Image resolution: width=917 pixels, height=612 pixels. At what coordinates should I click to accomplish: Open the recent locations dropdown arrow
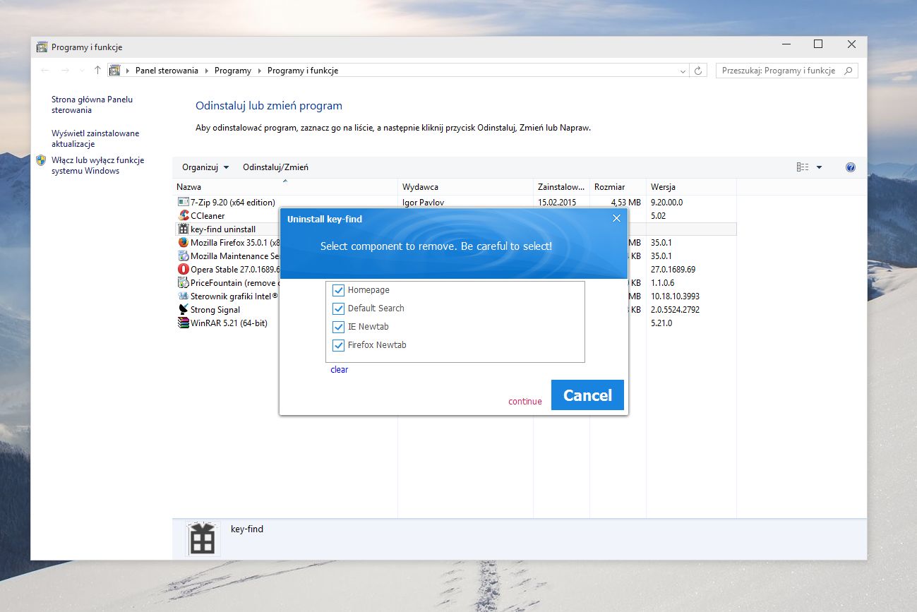tap(81, 71)
